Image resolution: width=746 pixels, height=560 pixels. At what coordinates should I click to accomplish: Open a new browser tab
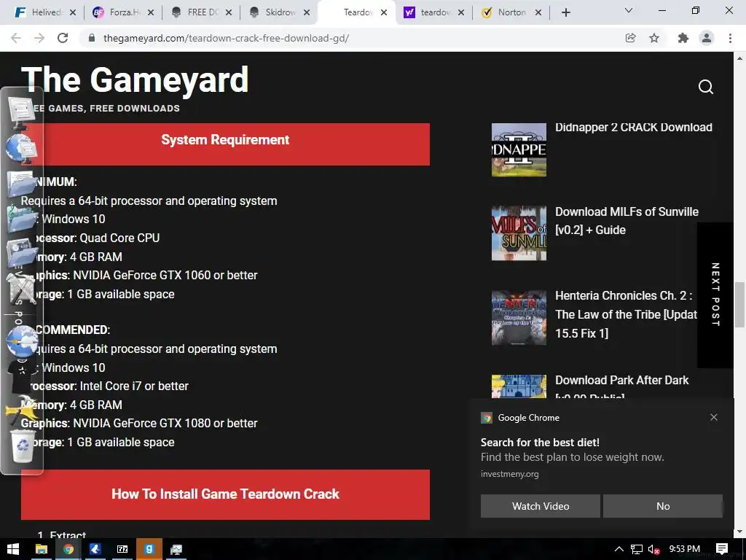coord(565,12)
